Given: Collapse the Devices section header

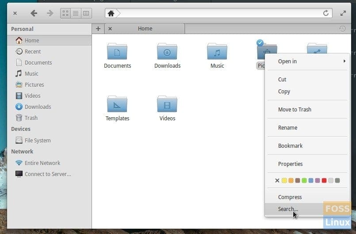Looking at the screenshot, I should tap(21, 129).
